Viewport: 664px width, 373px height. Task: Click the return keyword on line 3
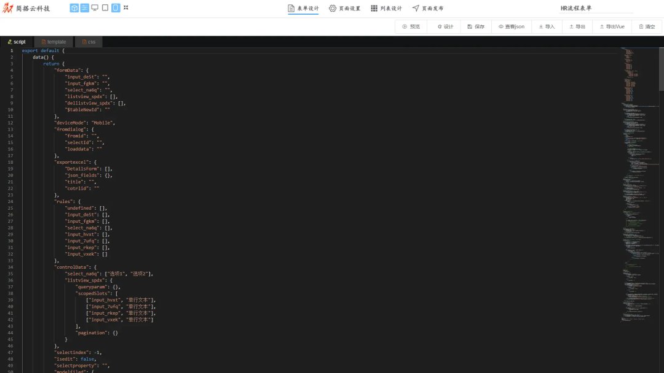tap(51, 64)
